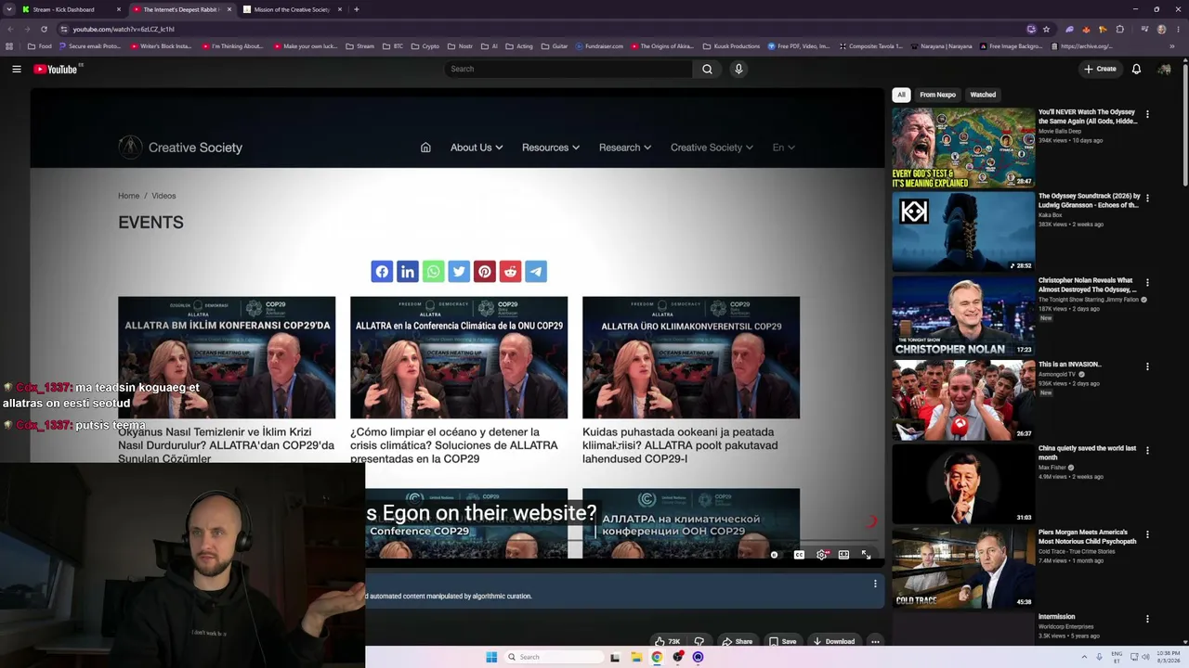Open a new browser tab with plus button
Viewport: 1189px width, 668px height.
(x=357, y=9)
